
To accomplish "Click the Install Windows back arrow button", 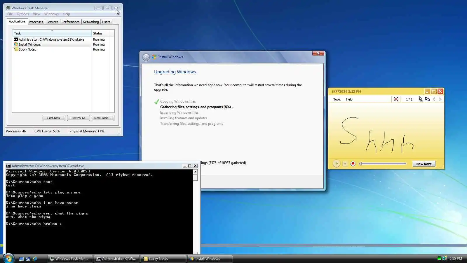I will [x=146, y=57].
